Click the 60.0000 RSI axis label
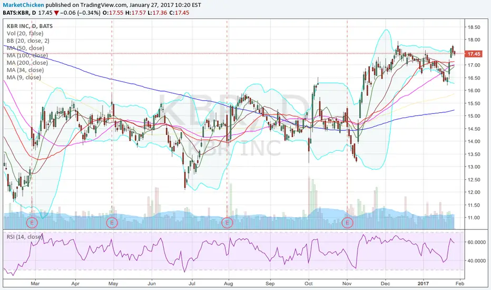The height and width of the screenshot is (290, 491). point(477,243)
